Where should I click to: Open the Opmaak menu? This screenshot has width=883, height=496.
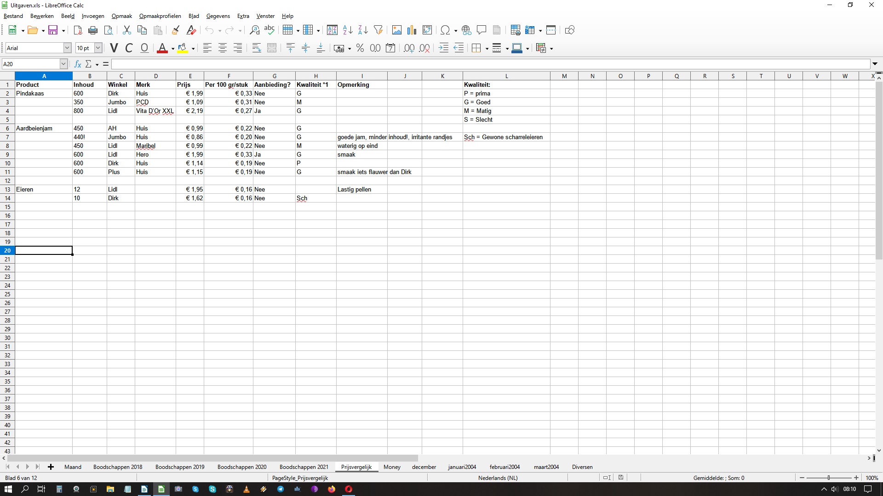[x=121, y=16]
